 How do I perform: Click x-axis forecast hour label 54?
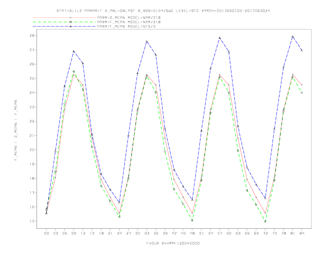(211, 233)
